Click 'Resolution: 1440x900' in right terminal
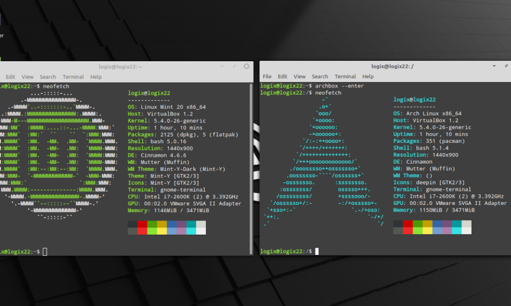The height and width of the screenshot is (306, 511). (426, 155)
